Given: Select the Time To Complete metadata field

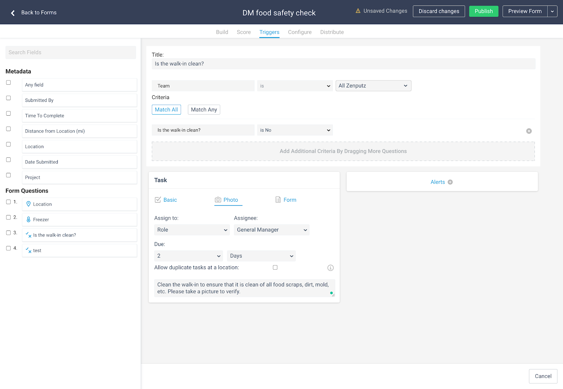Looking at the screenshot, I should pyautogui.click(x=80, y=116).
